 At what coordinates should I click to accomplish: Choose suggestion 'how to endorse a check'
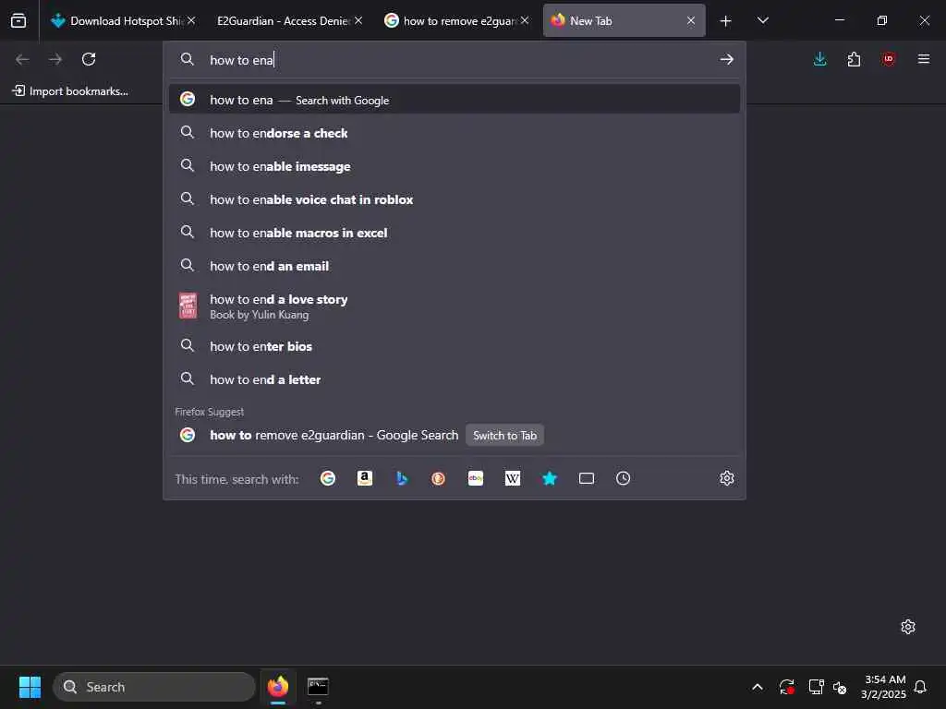pyautogui.click(x=455, y=133)
